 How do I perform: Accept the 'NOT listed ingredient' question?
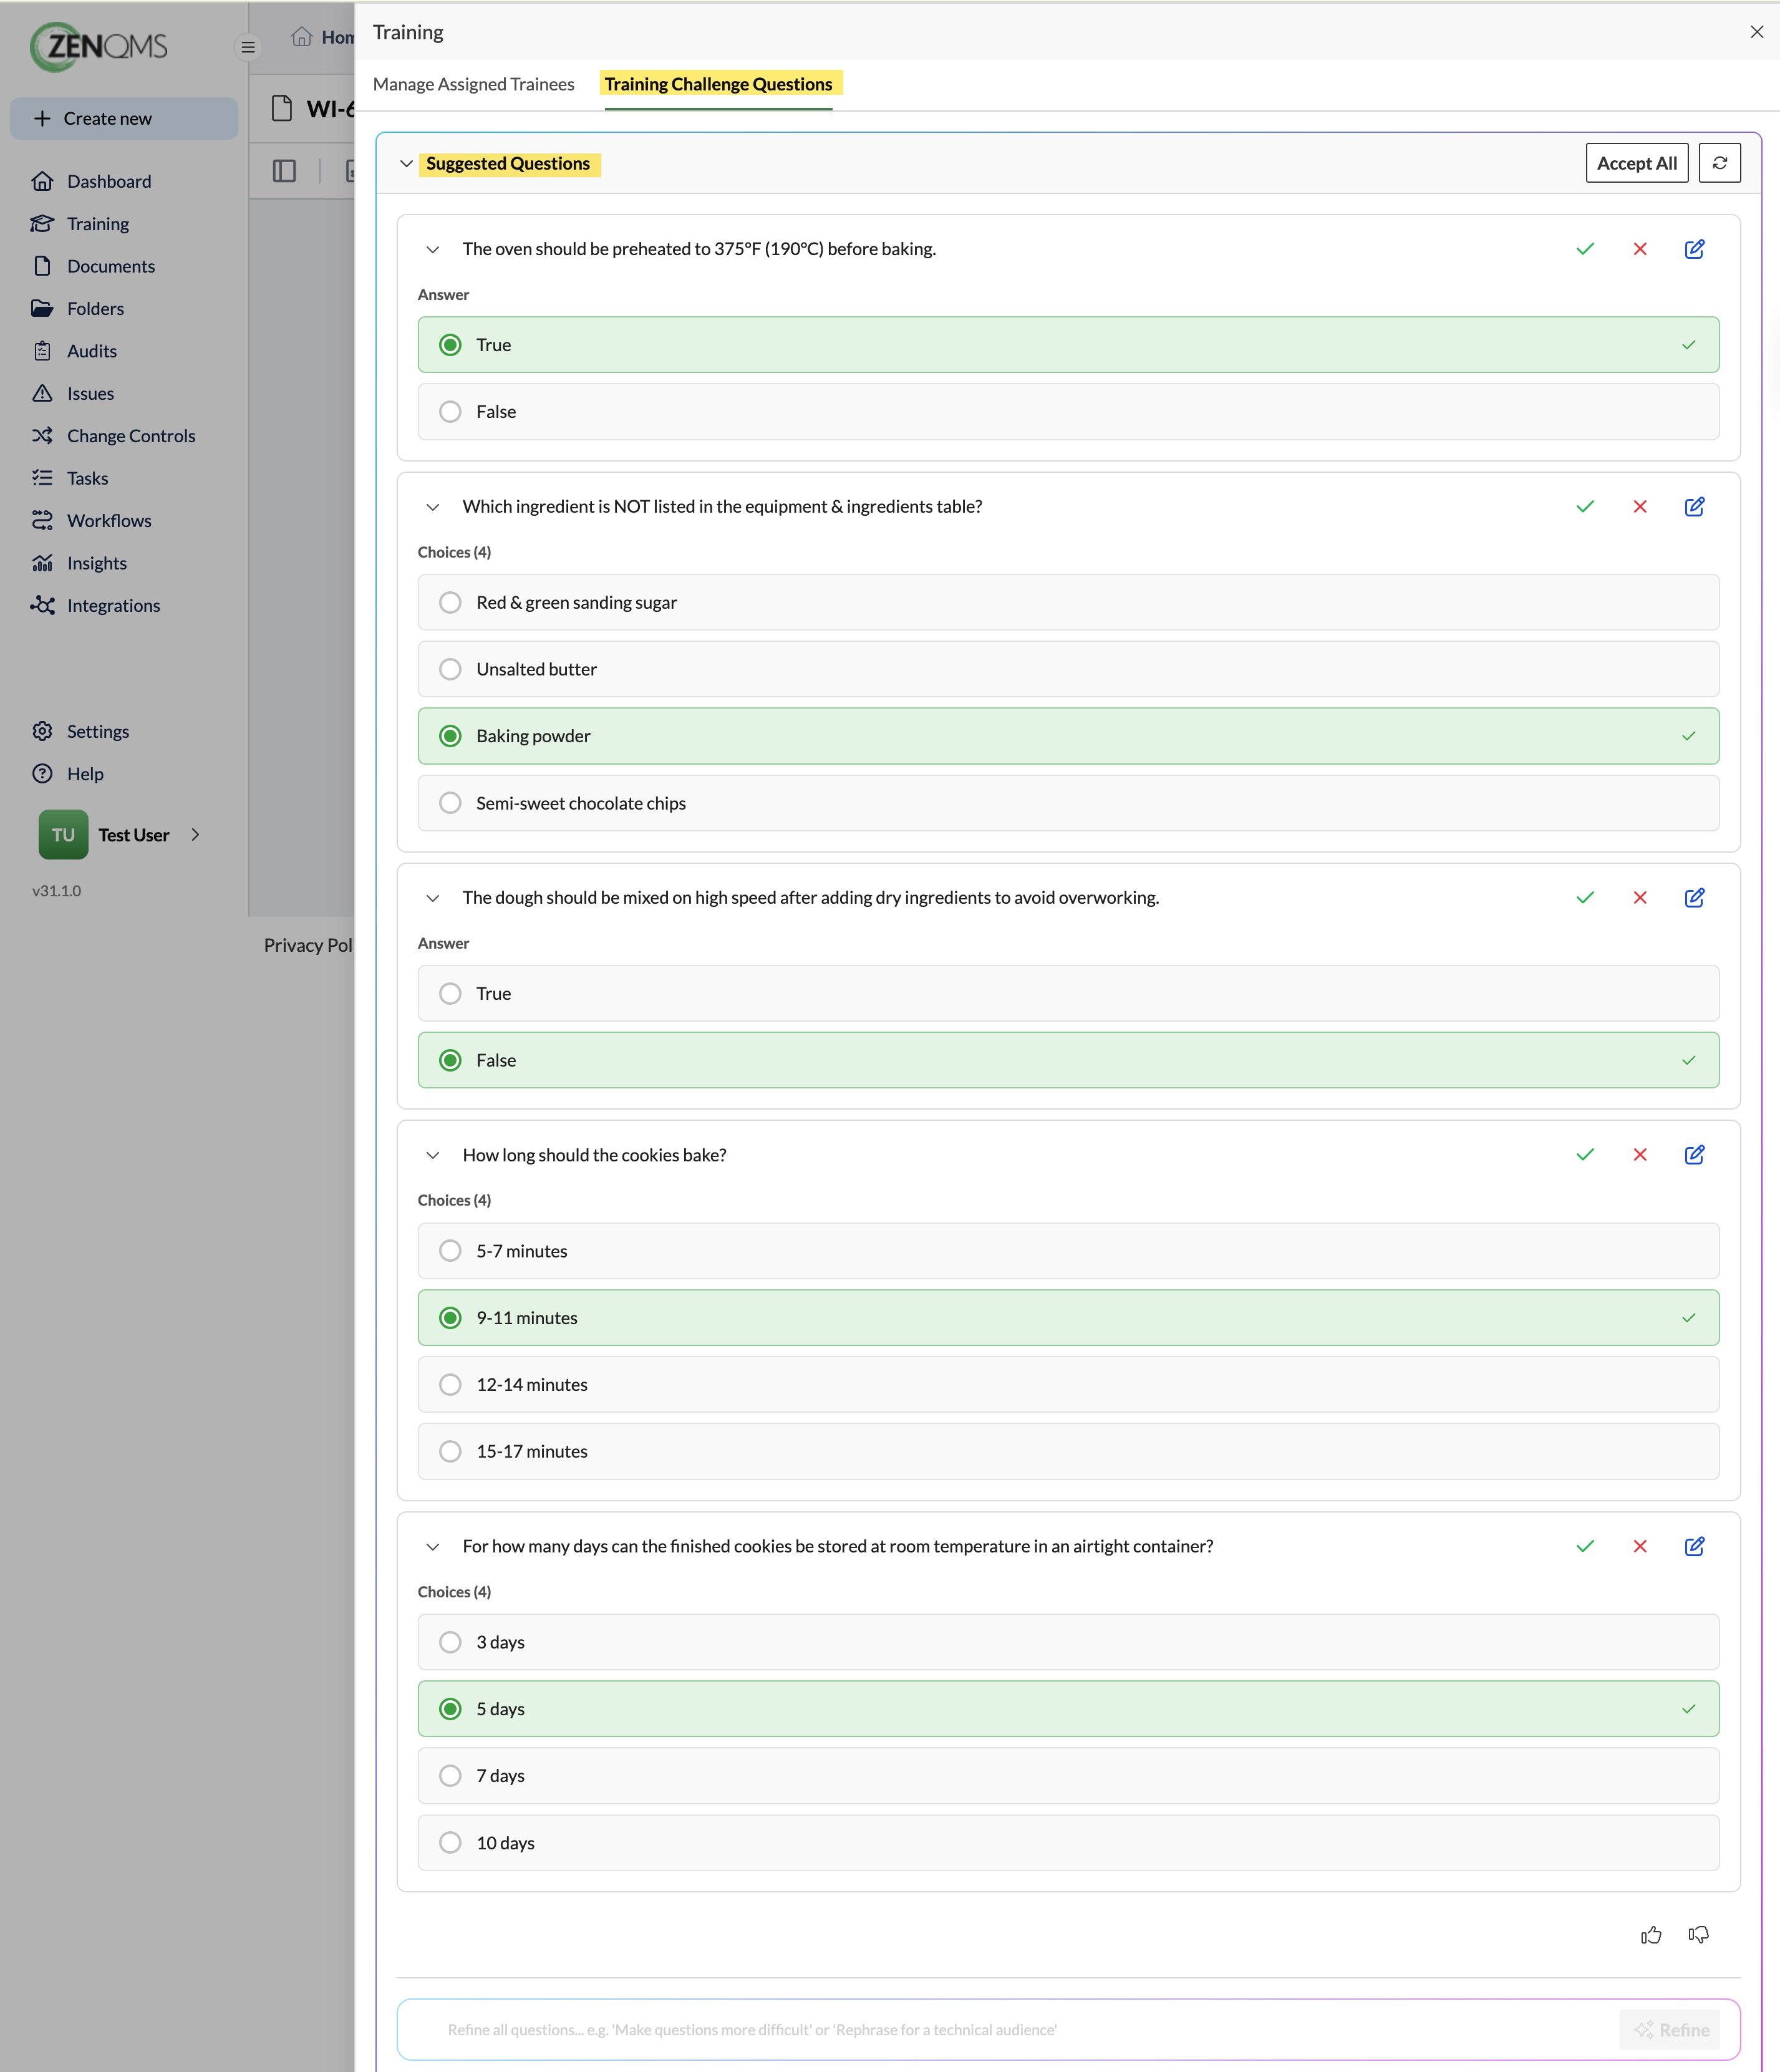click(1585, 507)
